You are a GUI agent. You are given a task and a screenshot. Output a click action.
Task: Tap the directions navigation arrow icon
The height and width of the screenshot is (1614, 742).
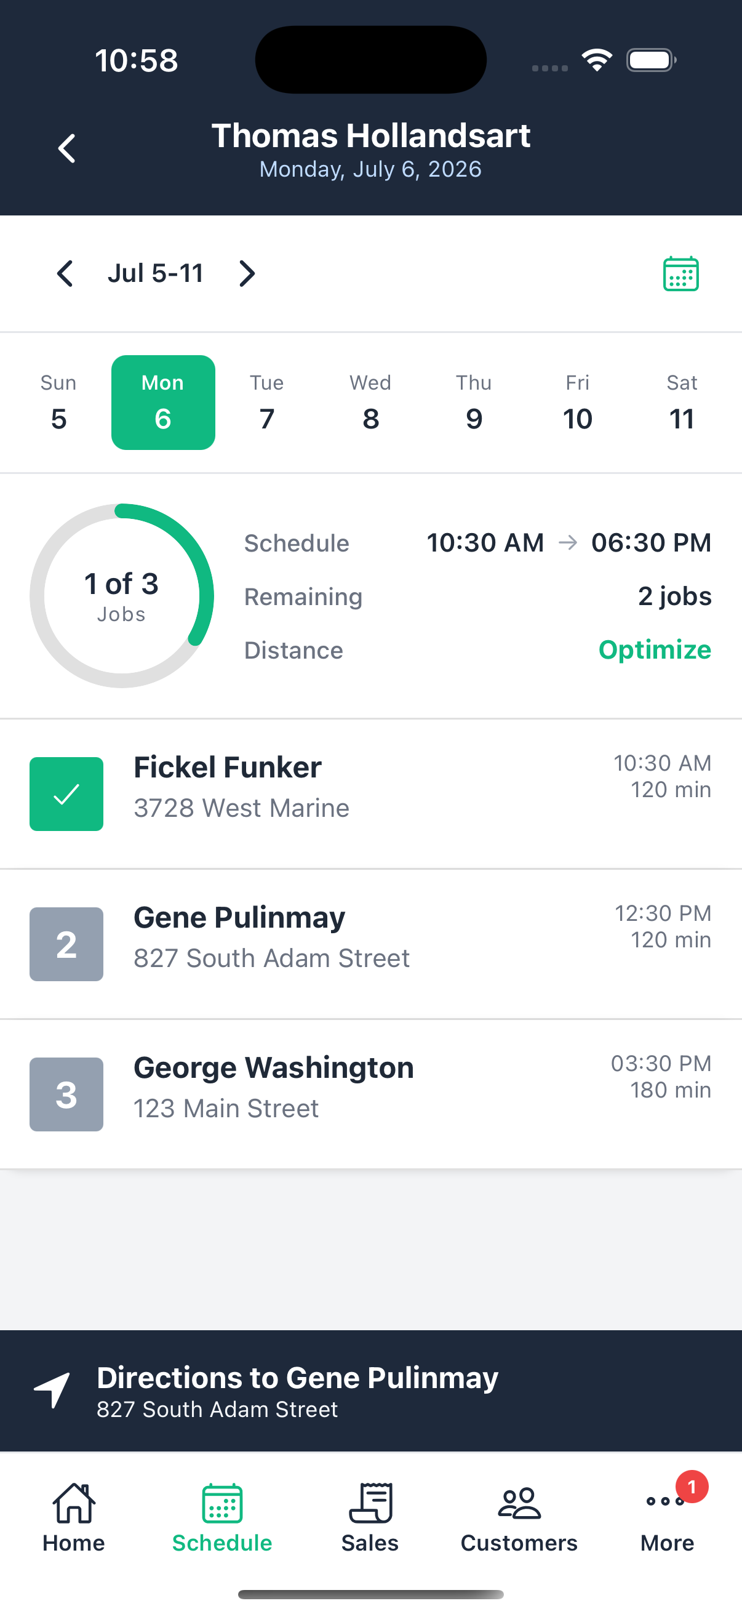[x=52, y=1391]
